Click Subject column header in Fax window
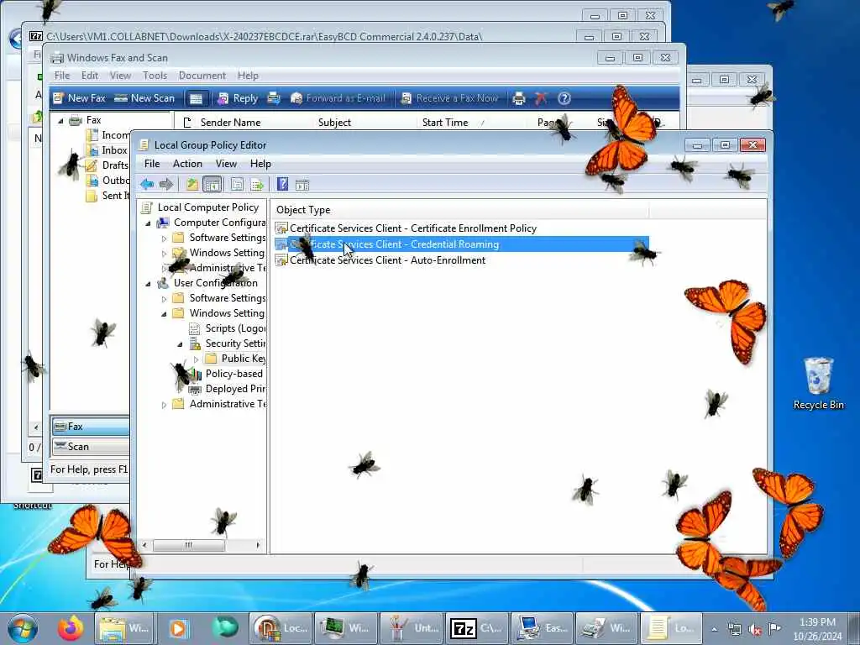The image size is (860, 645). (334, 123)
